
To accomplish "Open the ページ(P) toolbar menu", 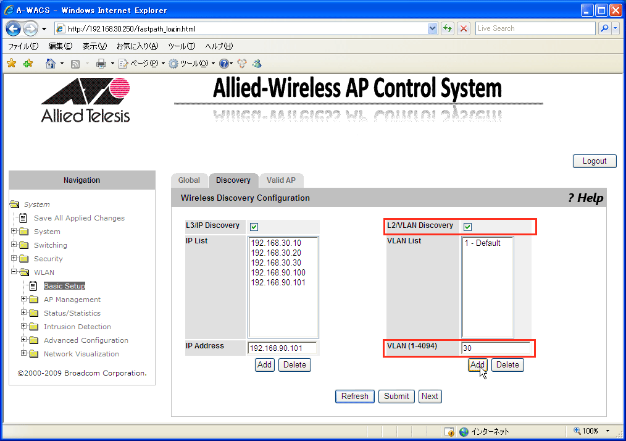I will tap(142, 64).
